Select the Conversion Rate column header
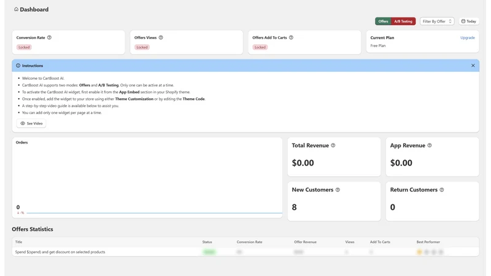 point(249,242)
